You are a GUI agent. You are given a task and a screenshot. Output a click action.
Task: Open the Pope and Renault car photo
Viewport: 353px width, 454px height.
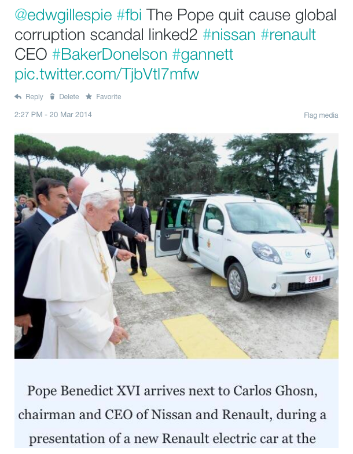[176, 246]
